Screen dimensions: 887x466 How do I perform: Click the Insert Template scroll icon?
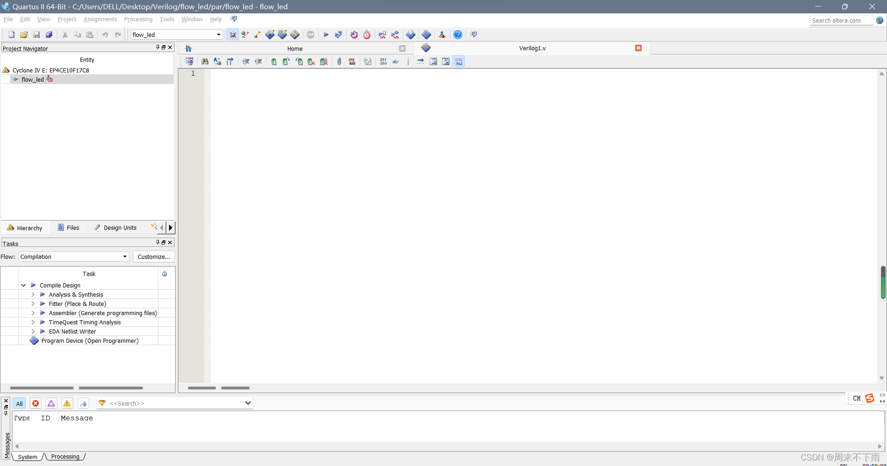pyautogui.click(x=352, y=61)
